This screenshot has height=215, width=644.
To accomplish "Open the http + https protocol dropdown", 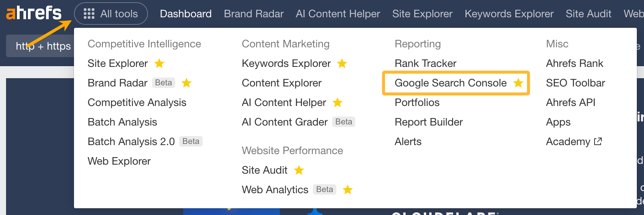I will pyautogui.click(x=43, y=46).
